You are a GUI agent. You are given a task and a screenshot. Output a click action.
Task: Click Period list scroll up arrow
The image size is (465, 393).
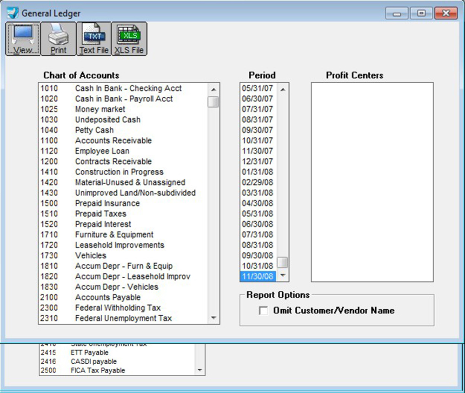click(283, 89)
